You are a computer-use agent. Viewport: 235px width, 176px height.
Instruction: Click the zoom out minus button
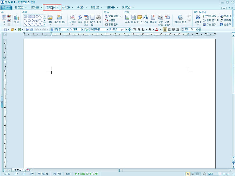[x=224, y=174]
